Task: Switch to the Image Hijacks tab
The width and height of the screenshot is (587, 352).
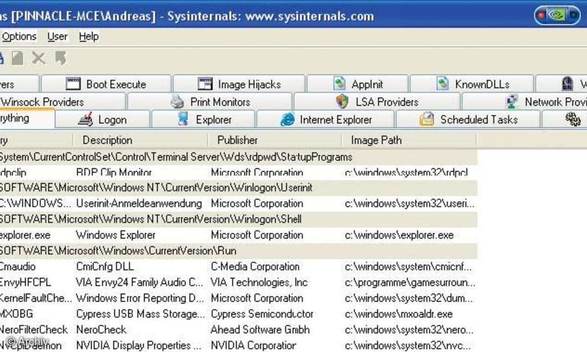Action: point(239,84)
